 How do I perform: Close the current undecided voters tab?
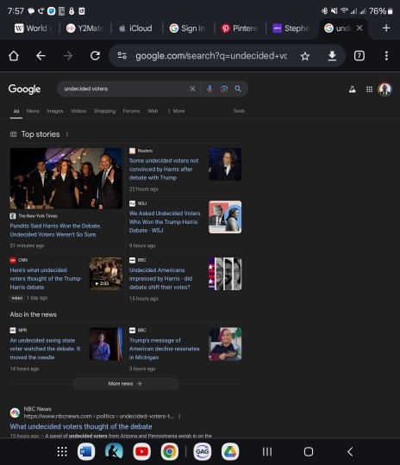tap(359, 28)
